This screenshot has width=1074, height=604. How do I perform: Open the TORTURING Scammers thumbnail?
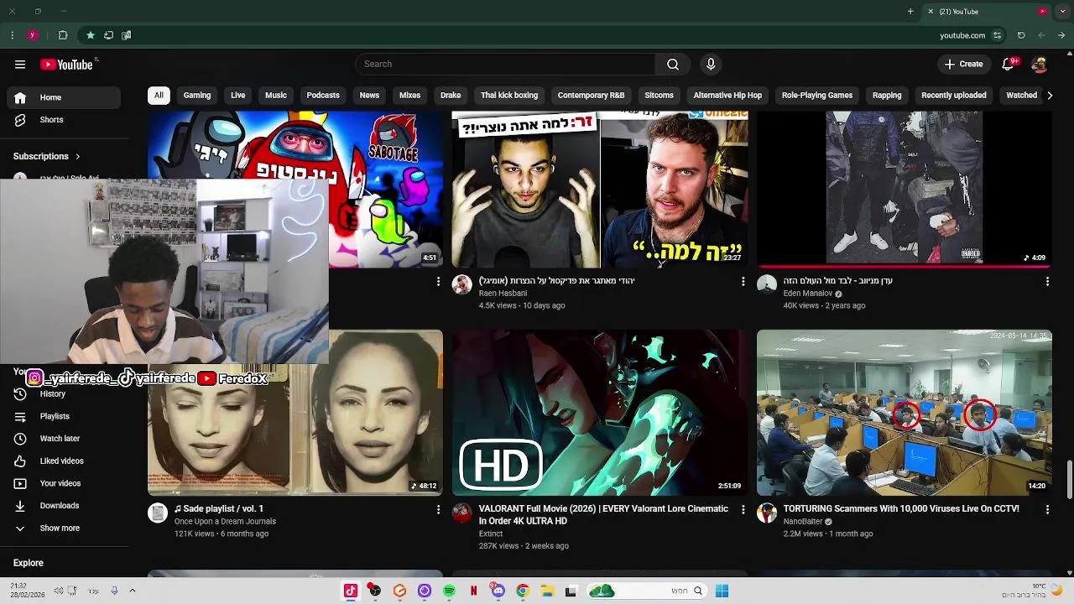pos(905,413)
